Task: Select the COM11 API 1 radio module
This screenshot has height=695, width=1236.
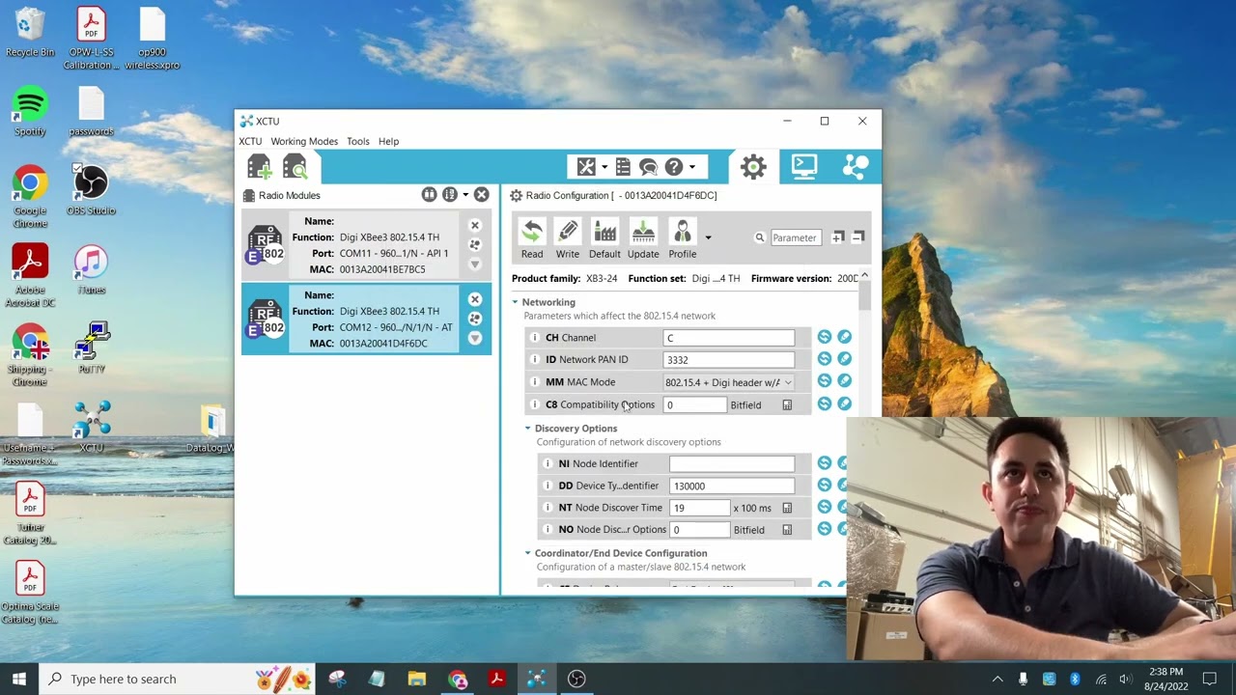Action: coord(366,245)
